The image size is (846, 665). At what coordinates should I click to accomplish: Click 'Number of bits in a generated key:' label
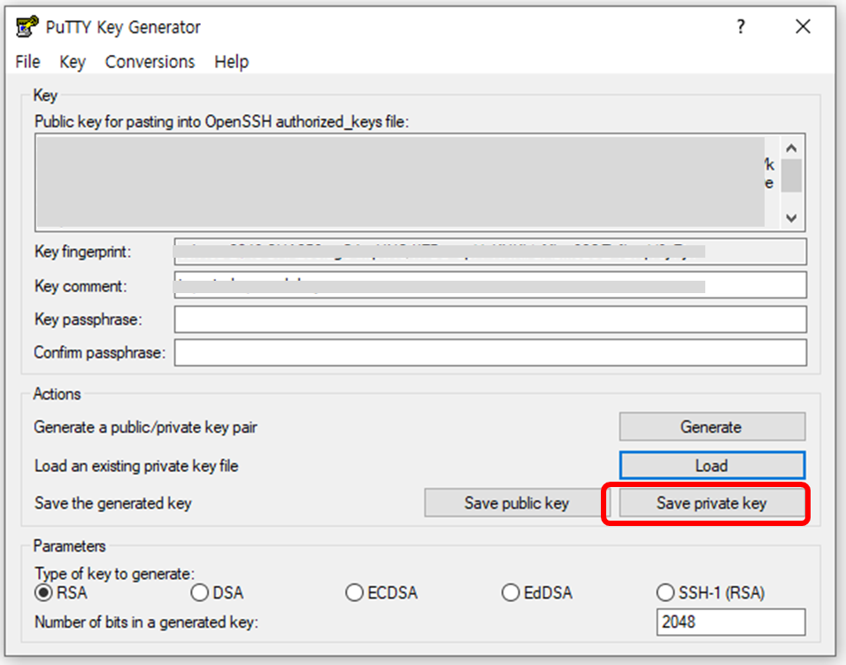point(146,622)
